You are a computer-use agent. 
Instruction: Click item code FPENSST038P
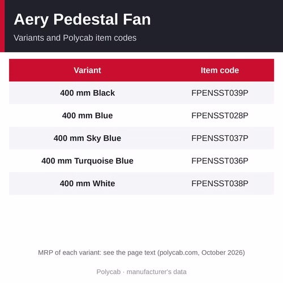(220, 183)
